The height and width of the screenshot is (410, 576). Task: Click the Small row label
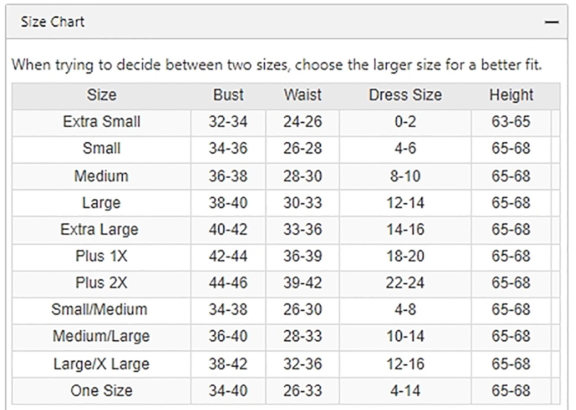[102, 148]
